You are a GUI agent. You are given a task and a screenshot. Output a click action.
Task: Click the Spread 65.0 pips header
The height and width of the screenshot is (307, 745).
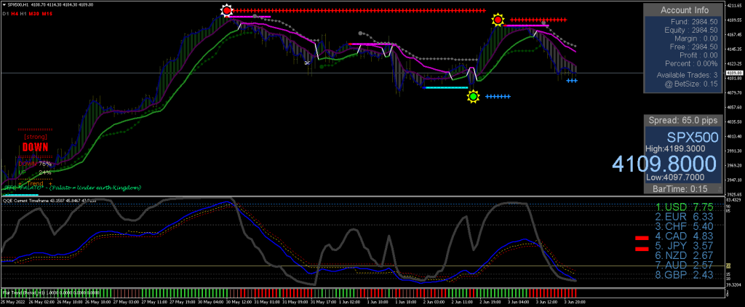684,120
